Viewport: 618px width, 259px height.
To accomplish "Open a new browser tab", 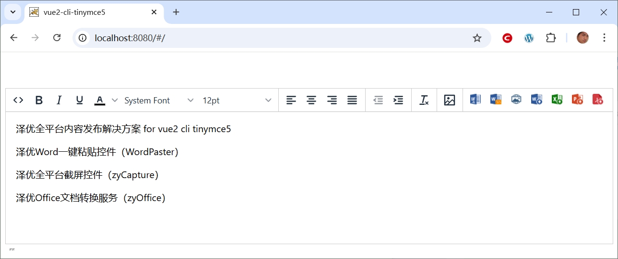I will 176,12.
